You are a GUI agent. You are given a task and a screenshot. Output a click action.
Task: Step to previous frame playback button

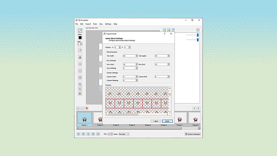coord(83,134)
